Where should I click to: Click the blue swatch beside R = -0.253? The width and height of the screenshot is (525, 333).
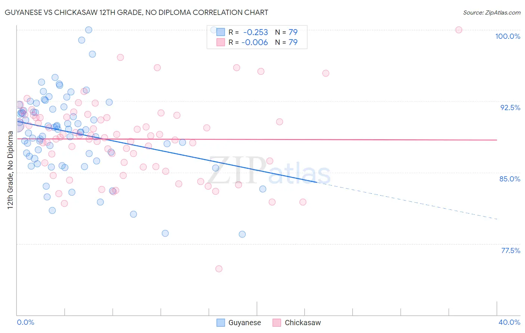pyautogui.click(x=221, y=32)
